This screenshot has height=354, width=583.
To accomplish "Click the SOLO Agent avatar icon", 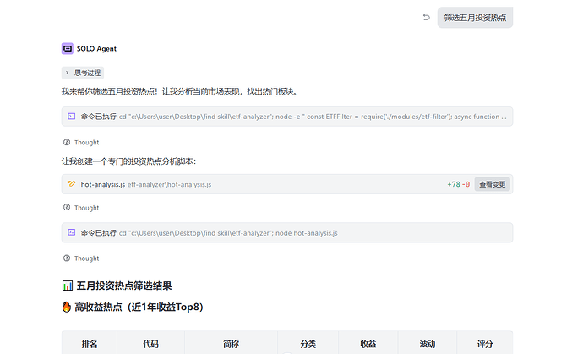I will click(x=68, y=48).
